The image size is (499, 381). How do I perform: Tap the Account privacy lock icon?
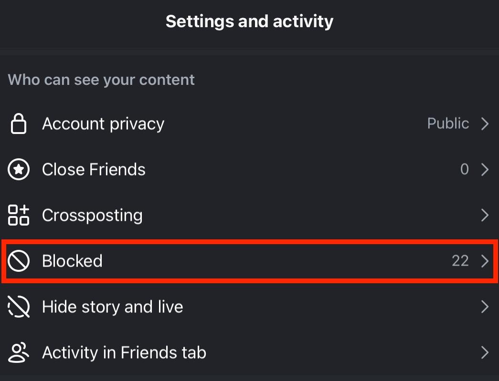[19, 124]
